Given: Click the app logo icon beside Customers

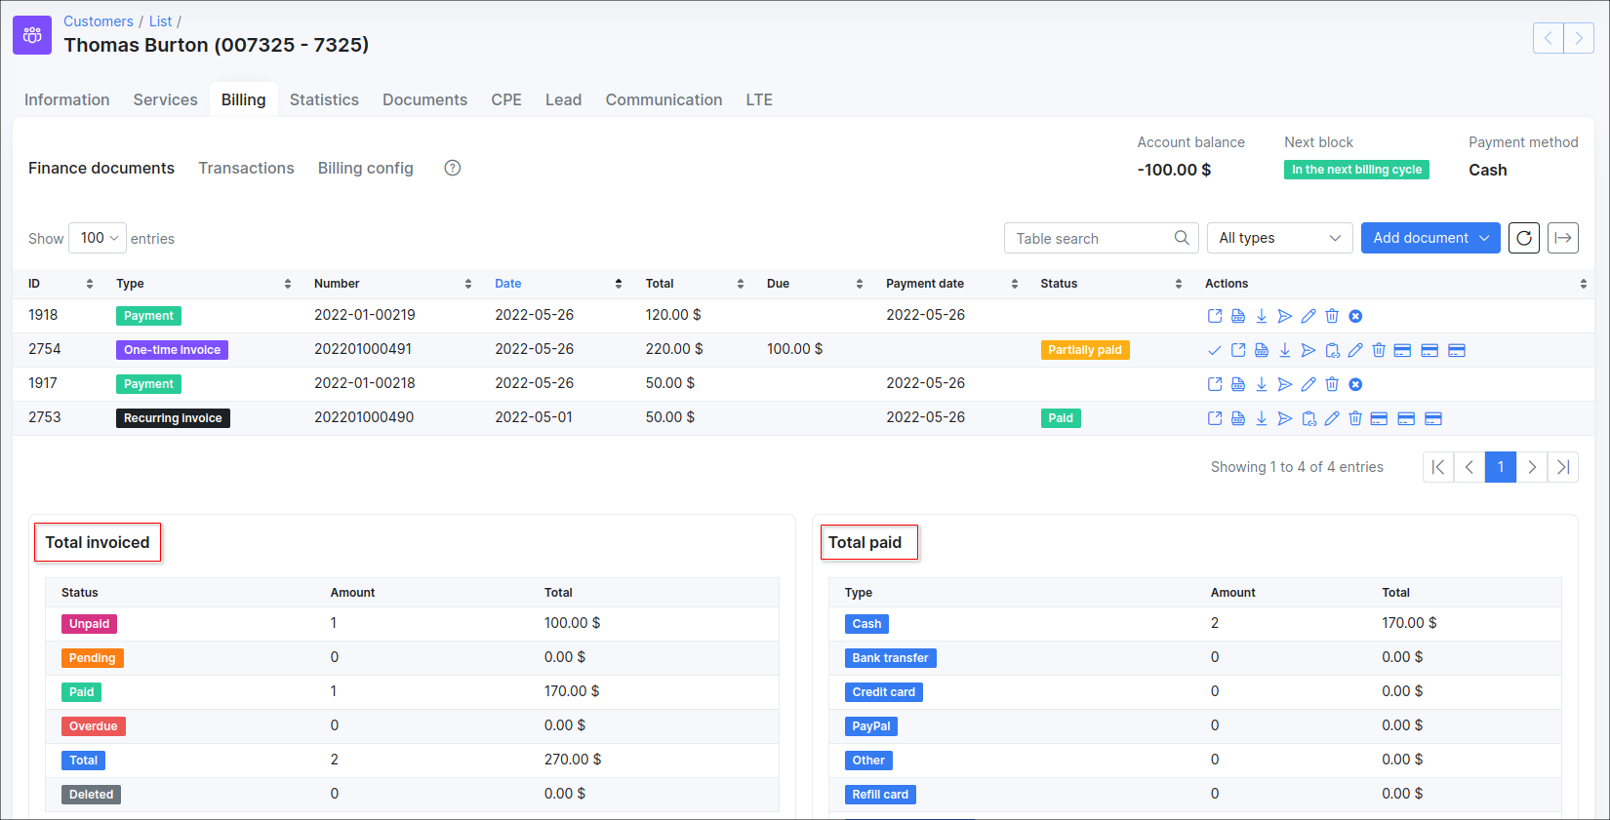Looking at the screenshot, I should tap(32, 35).
